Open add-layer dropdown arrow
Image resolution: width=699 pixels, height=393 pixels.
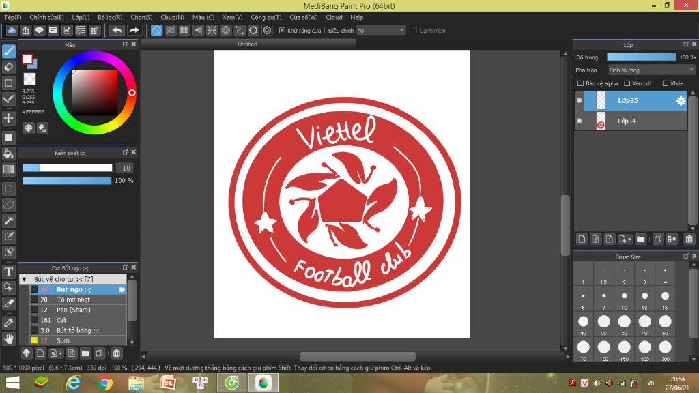(629, 239)
